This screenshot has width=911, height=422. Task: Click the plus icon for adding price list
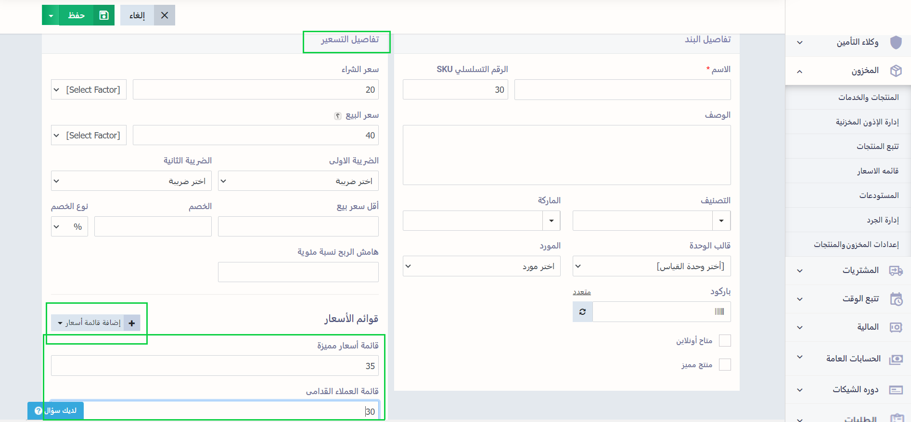coord(132,323)
